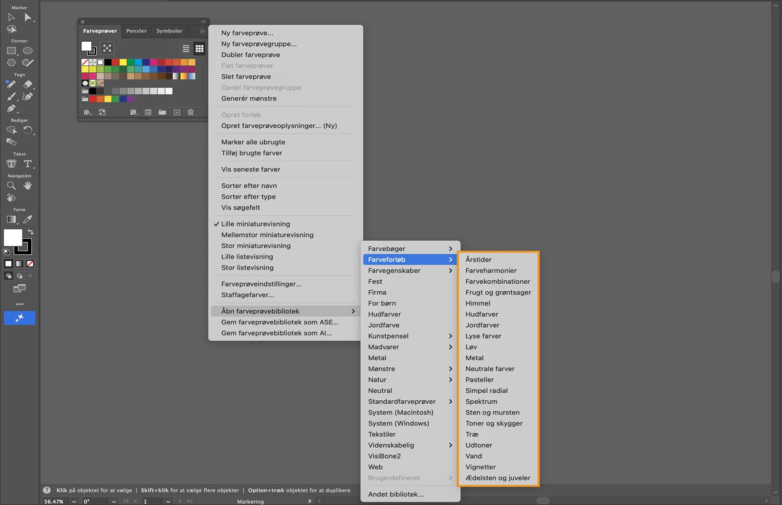Select the Zoom magnifier tool
This screenshot has height=505, width=782.
[11, 185]
